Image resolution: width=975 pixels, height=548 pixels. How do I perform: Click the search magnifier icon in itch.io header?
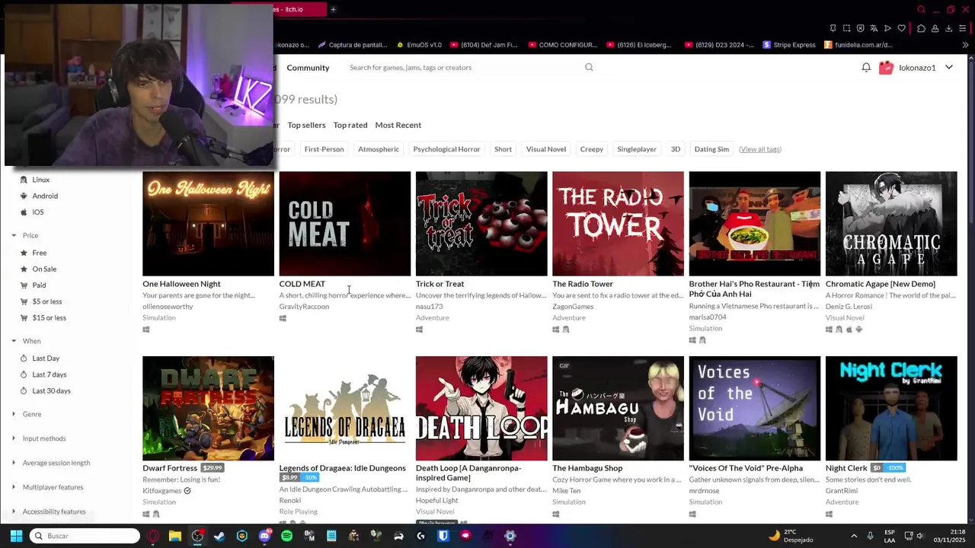click(x=589, y=67)
